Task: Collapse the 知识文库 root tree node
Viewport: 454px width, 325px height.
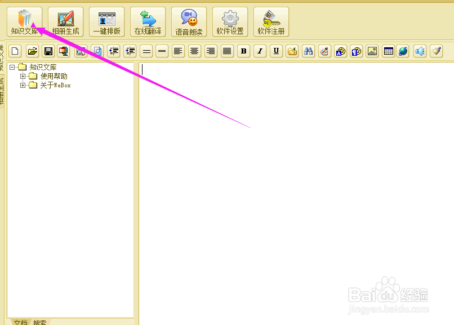Action: [x=12, y=67]
